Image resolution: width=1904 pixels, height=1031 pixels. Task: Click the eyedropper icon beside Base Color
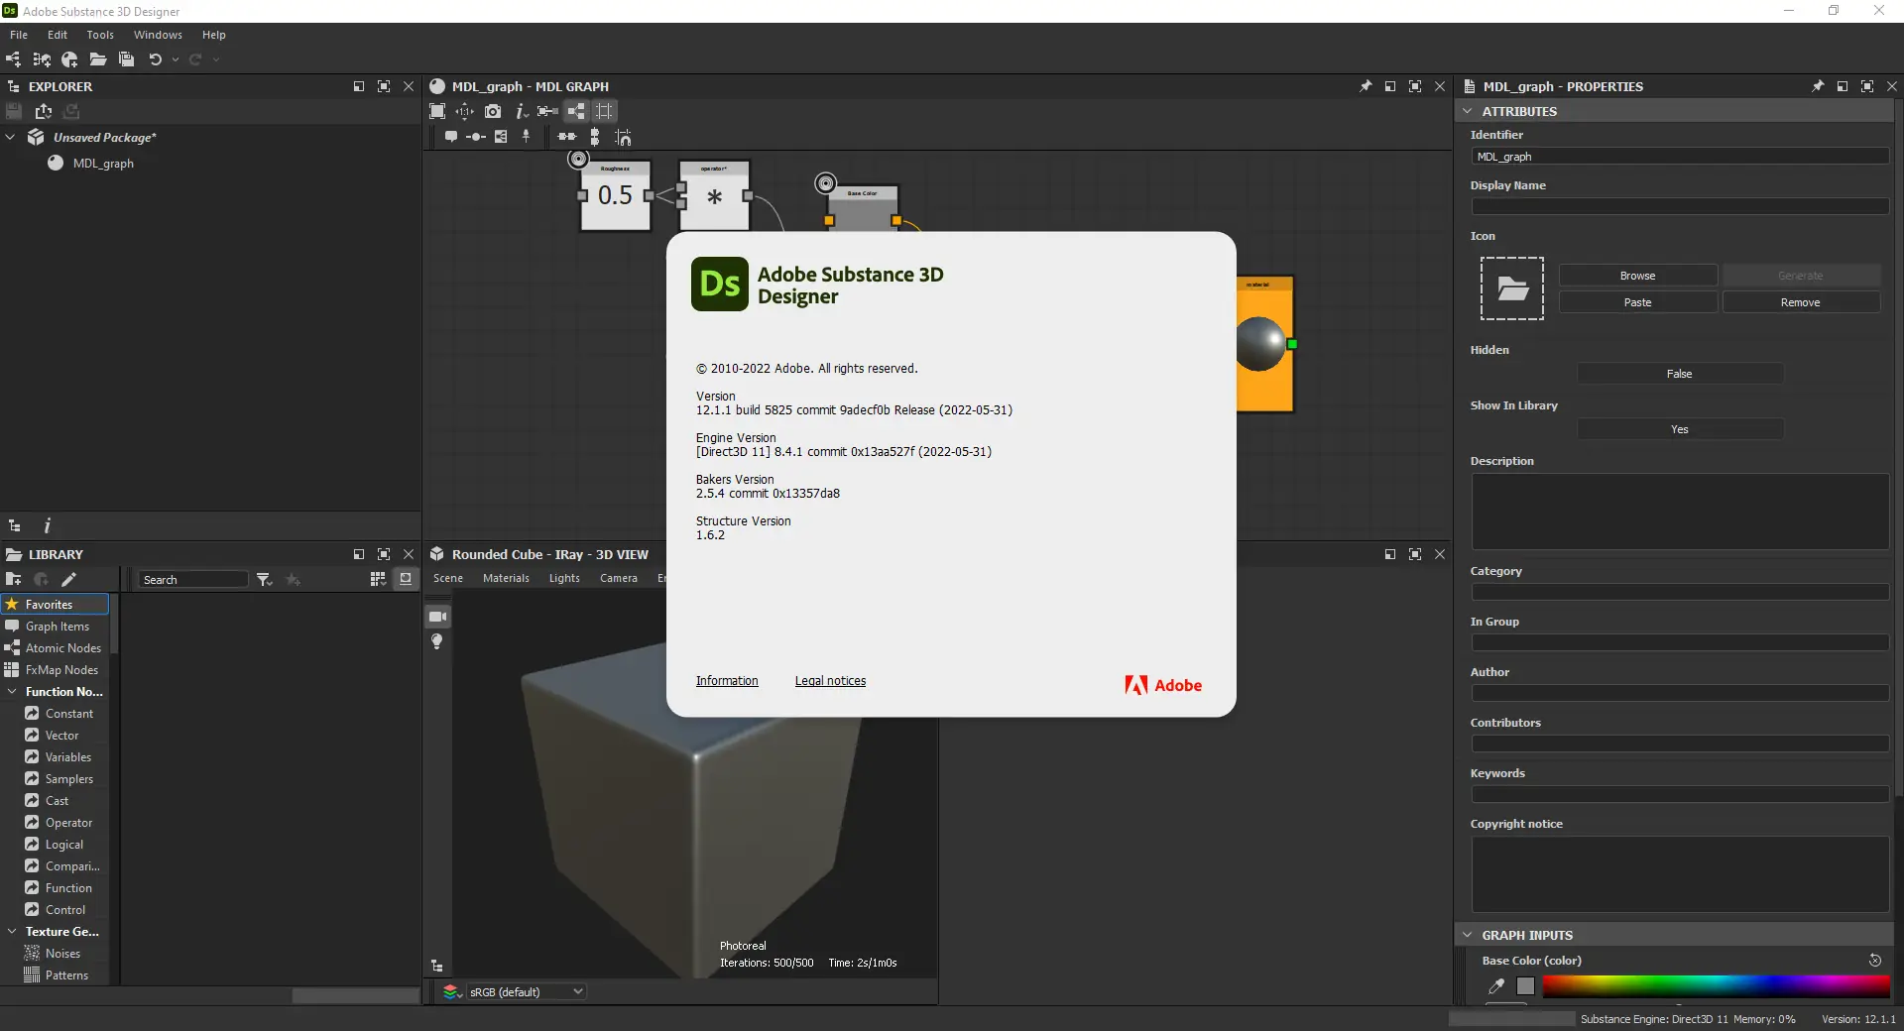point(1496,985)
